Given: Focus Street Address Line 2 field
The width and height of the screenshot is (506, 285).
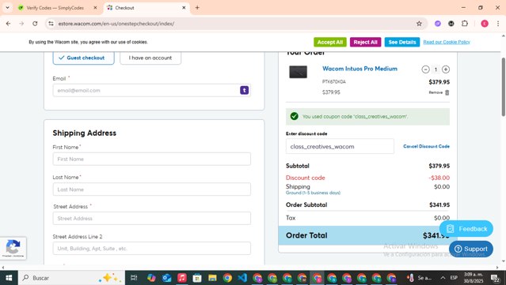Looking at the screenshot, I should (x=152, y=249).
